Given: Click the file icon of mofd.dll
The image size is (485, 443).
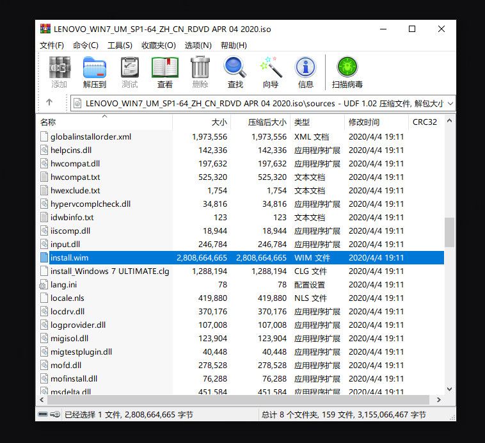Looking at the screenshot, I should point(44,366).
